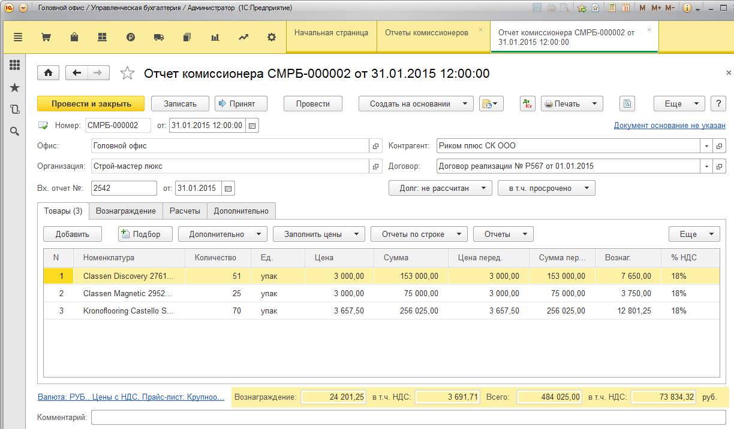Open calendar for incoming report date
This screenshot has height=429, width=734.
coord(228,188)
